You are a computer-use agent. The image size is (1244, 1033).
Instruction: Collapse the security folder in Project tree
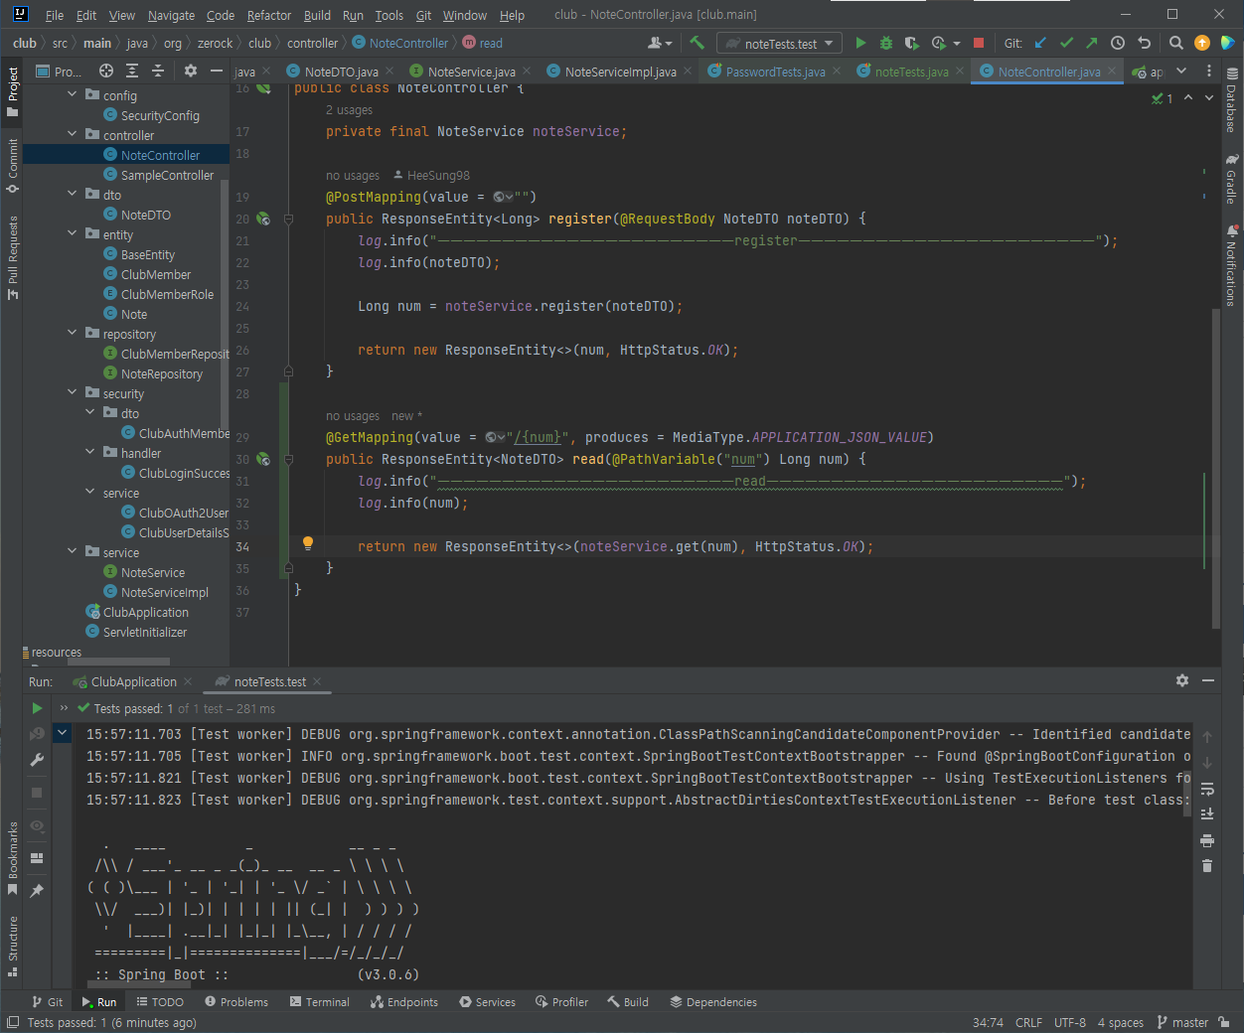click(72, 392)
